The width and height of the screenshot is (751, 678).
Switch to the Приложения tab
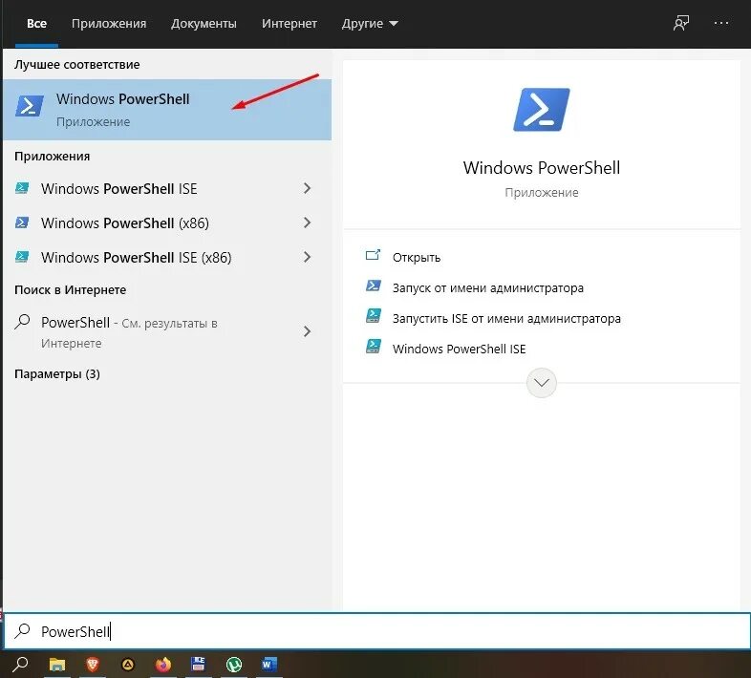pos(109,24)
